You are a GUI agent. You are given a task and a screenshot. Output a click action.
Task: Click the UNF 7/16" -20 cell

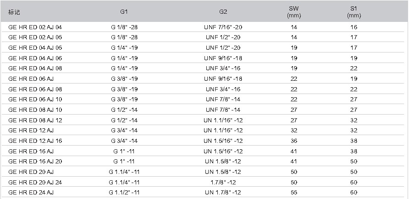coord(223,27)
